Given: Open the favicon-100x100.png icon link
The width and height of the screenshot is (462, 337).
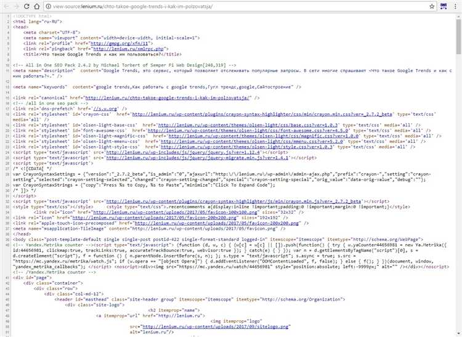Looking at the screenshot, I should click(175, 213).
